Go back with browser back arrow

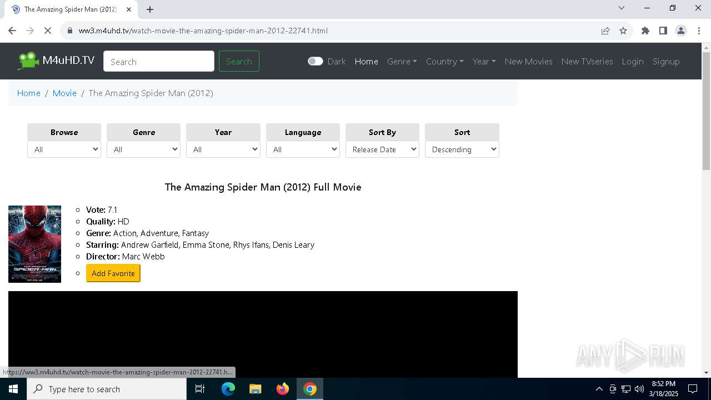[12, 31]
